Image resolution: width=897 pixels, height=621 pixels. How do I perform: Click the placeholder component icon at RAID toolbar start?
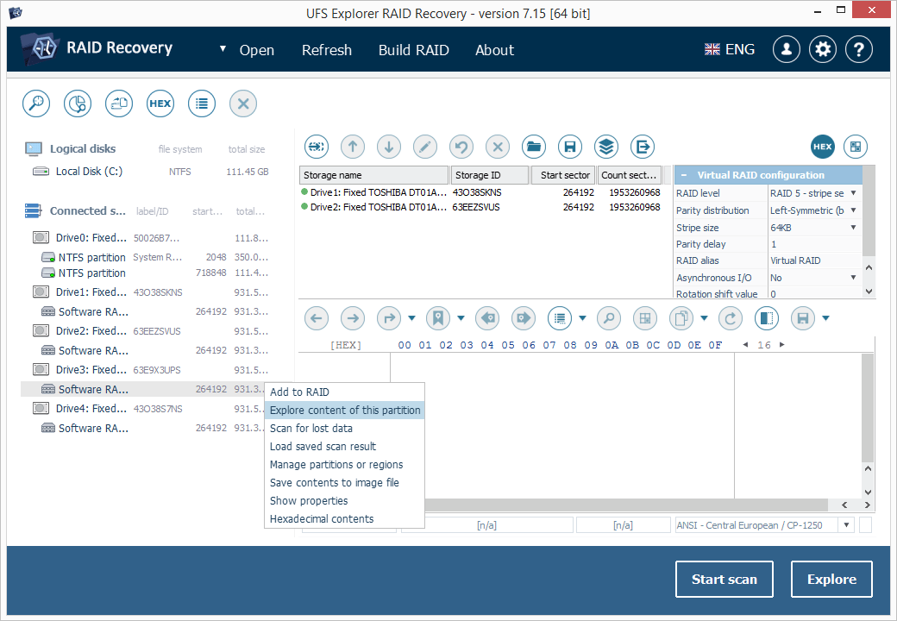point(317,147)
